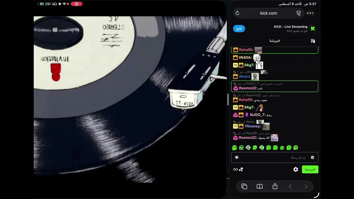354x199 pixels.
Task: Click the فتح في تطبيق Kick subtitle
Action: (x=297, y=31)
